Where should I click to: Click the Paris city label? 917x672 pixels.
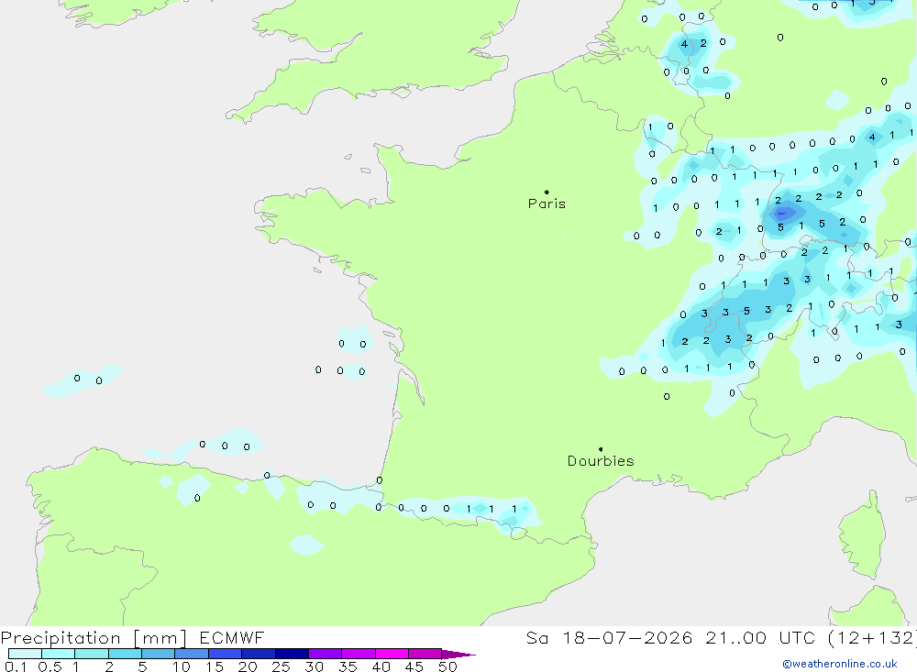[547, 204]
